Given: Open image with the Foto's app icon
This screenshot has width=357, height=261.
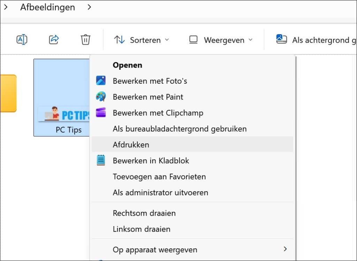Looking at the screenshot, I should pyautogui.click(x=101, y=81).
